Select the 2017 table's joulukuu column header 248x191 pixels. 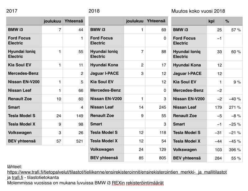coord(51,21)
